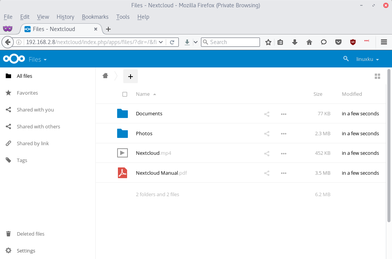Image resolution: width=392 pixels, height=259 pixels.
Task: Open more actions menu for Documents
Action: pos(284,114)
